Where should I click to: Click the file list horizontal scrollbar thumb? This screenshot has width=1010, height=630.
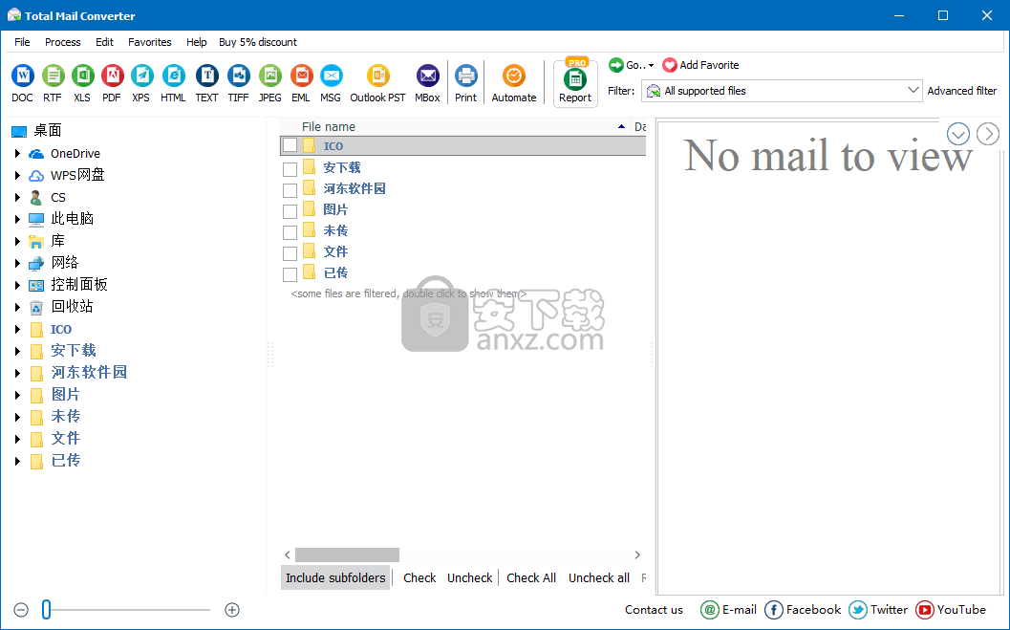tap(347, 554)
